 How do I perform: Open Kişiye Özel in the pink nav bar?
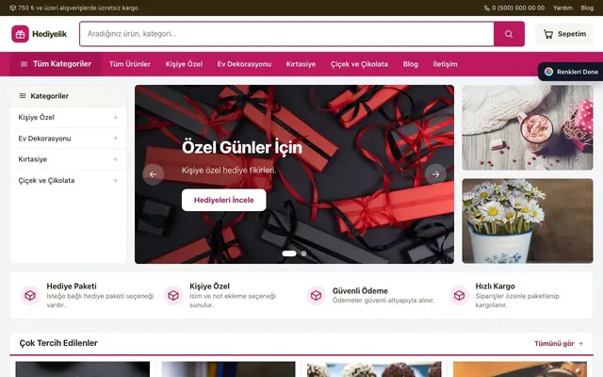[x=184, y=64]
